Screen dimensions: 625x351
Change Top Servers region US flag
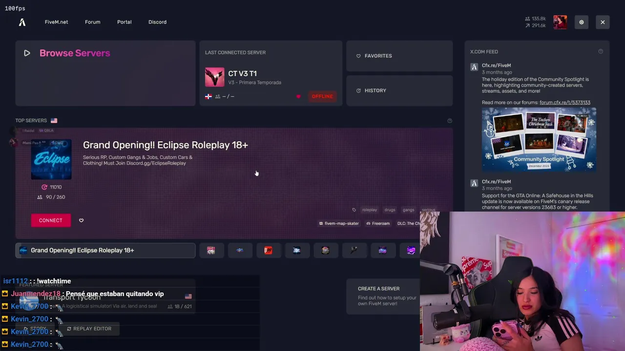pyautogui.click(x=54, y=120)
